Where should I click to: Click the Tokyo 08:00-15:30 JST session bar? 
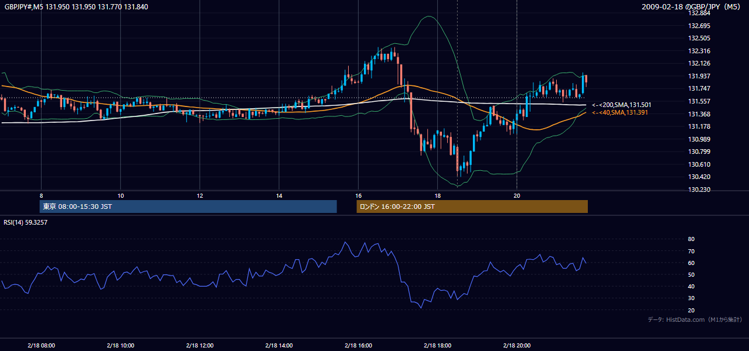[188, 207]
